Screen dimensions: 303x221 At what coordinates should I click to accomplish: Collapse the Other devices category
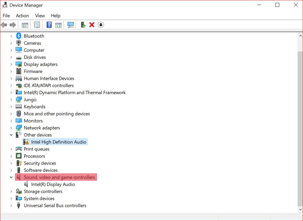click(11, 135)
